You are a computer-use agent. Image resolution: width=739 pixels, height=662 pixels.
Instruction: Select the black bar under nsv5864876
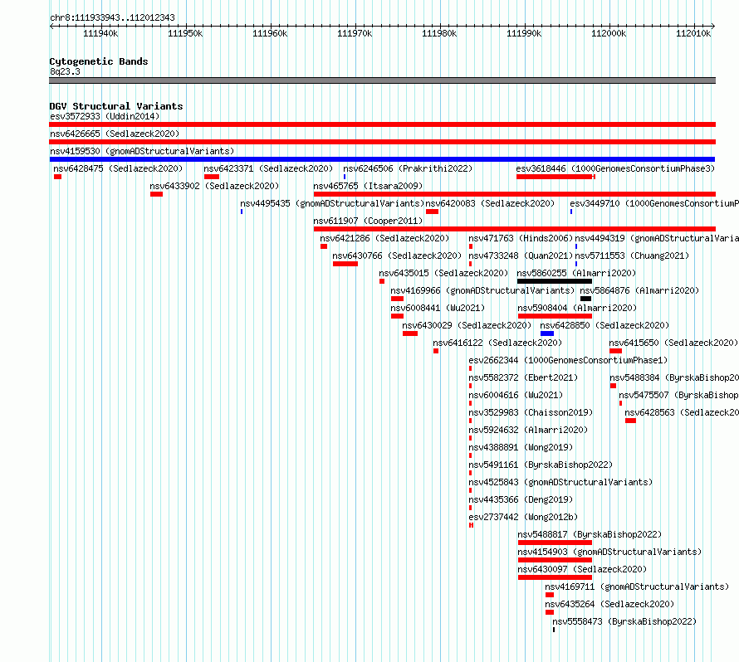586,299
